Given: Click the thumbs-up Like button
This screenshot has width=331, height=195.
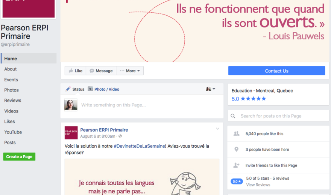Looking at the screenshot, I should (75, 70).
